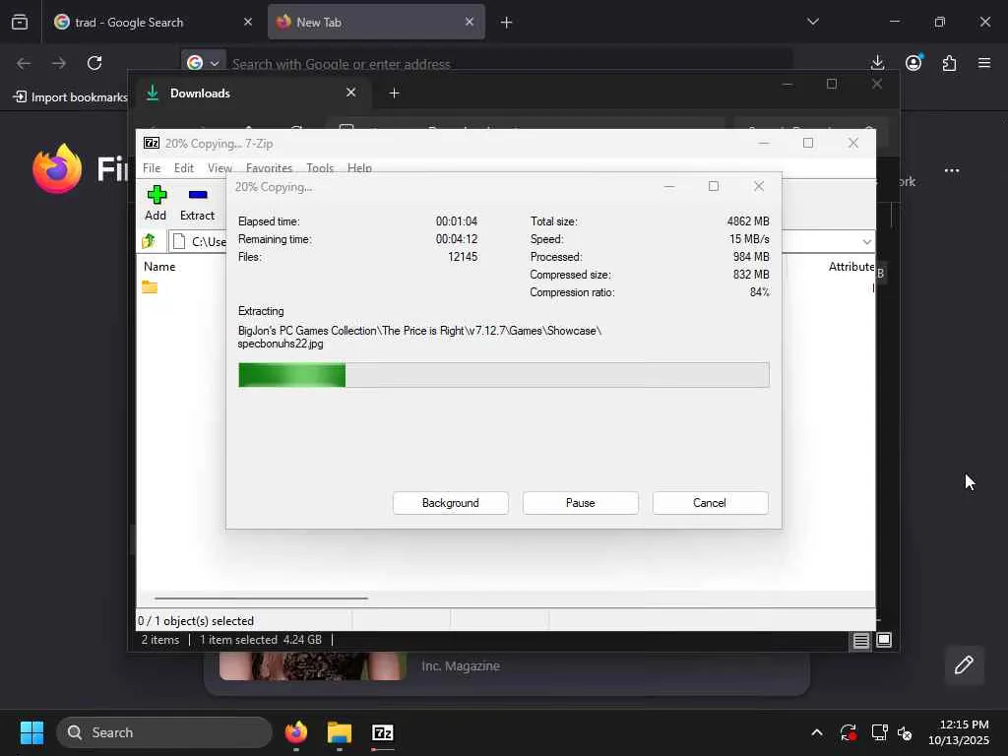Image resolution: width=1008 pixels, height=756 pixels.
Task: Switch to the New Tab tab
Action: 376,22
